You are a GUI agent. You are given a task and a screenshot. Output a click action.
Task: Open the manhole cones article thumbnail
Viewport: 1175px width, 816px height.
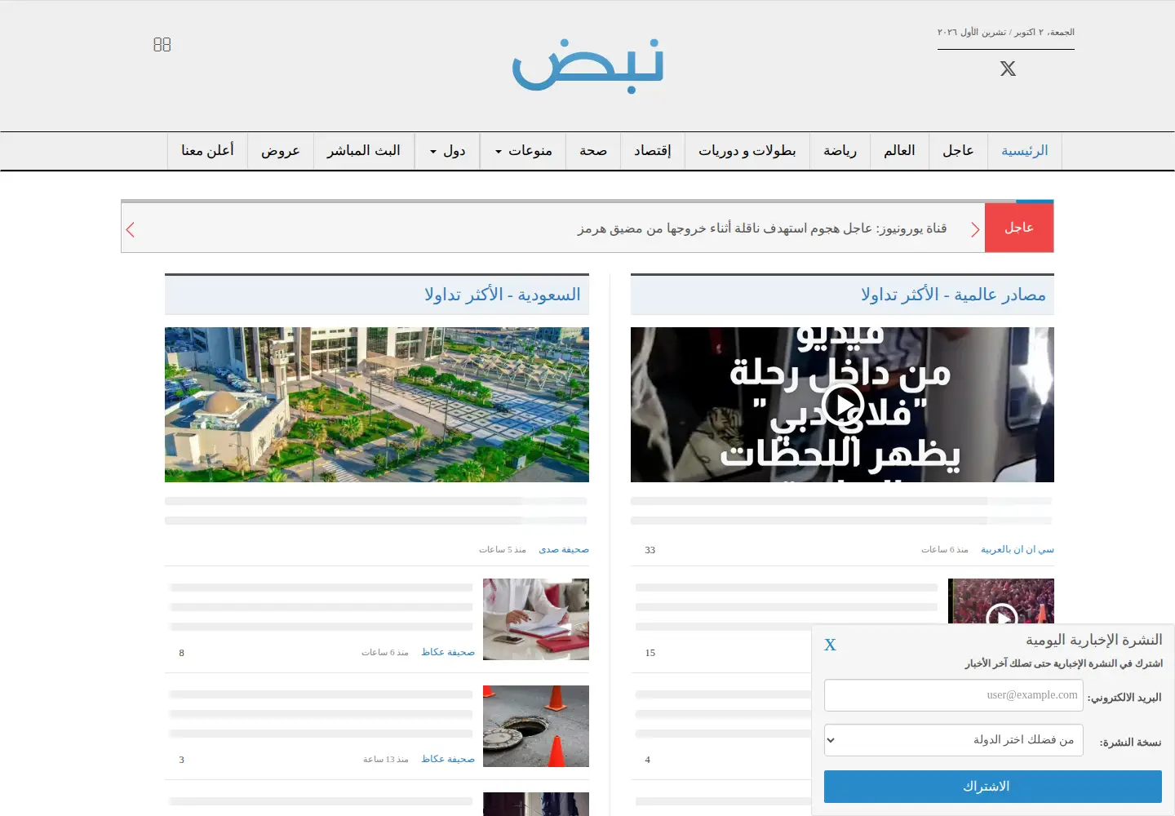pyautogui.click(x=536, y=726)
